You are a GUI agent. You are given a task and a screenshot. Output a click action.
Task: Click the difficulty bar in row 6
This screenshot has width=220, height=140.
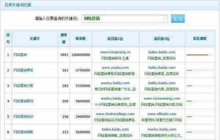(x=190, y=132)
